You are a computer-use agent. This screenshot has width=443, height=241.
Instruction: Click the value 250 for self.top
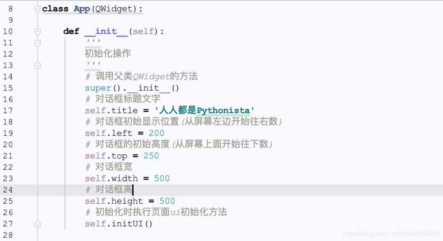151,156
